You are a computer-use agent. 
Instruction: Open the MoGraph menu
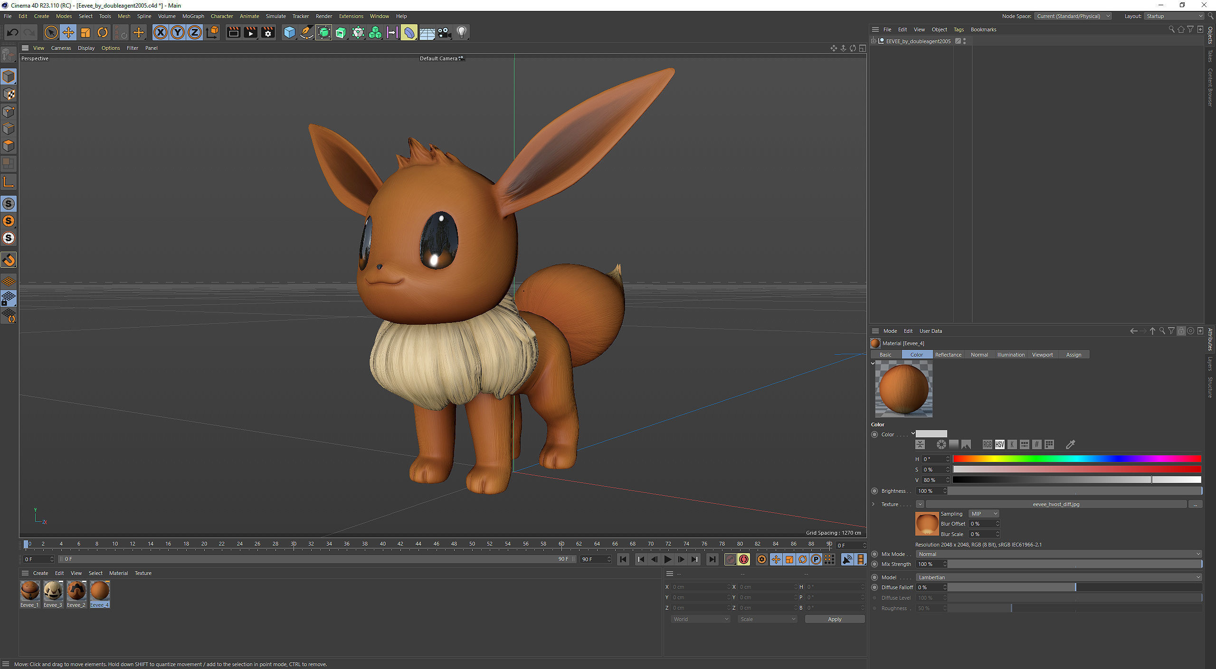pyautogui.click(x=193, y=16)
